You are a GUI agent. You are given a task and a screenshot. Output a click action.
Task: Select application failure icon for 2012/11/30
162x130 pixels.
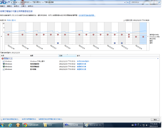click(37, 35)
